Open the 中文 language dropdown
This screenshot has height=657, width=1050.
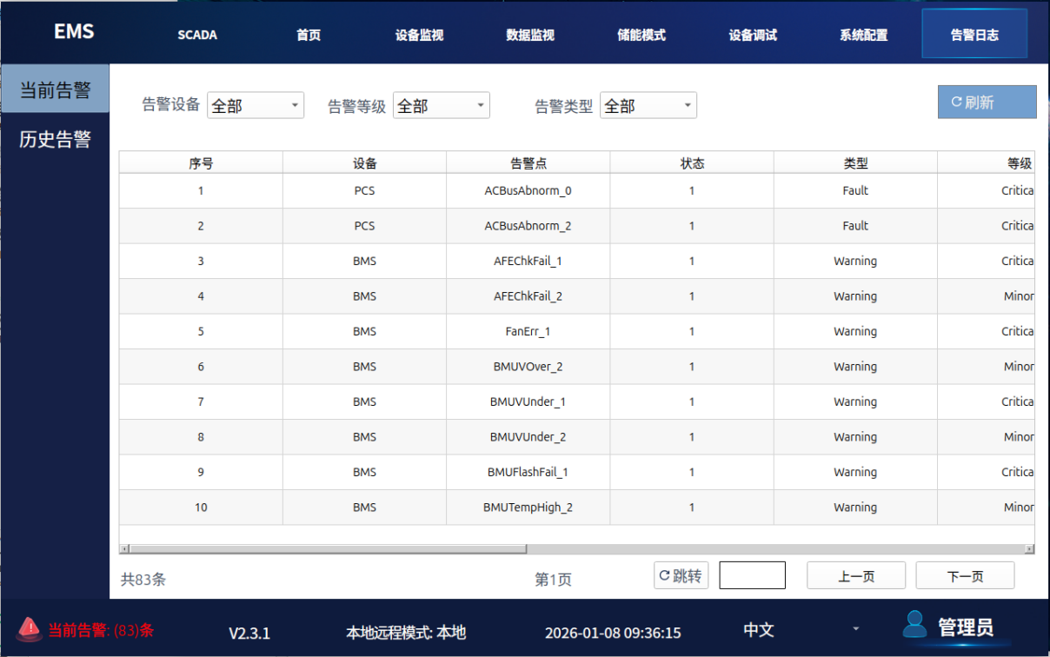point(801,630)
